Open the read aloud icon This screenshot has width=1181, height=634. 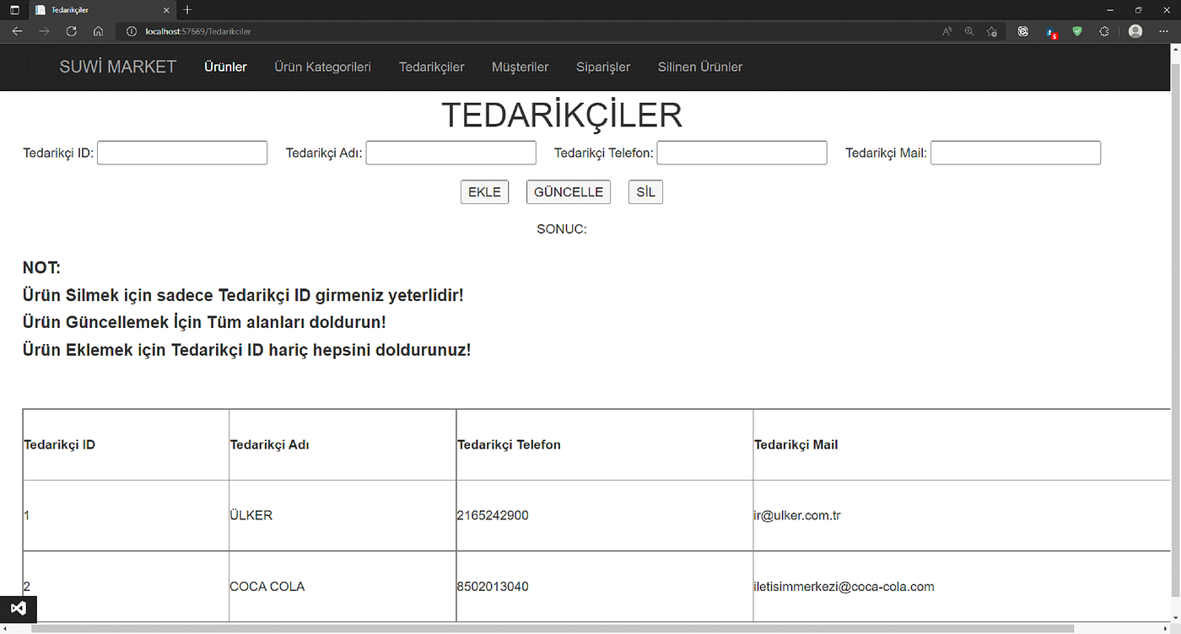947,31
